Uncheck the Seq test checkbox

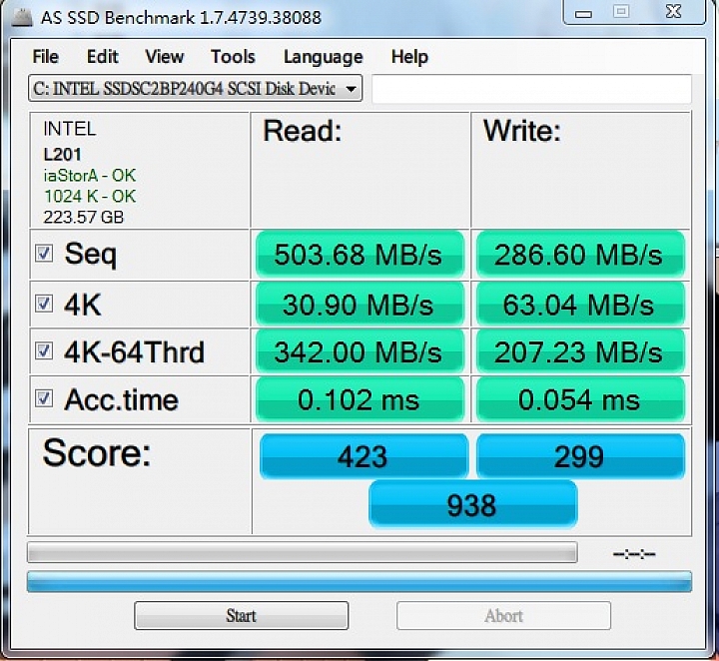[44, 254]
